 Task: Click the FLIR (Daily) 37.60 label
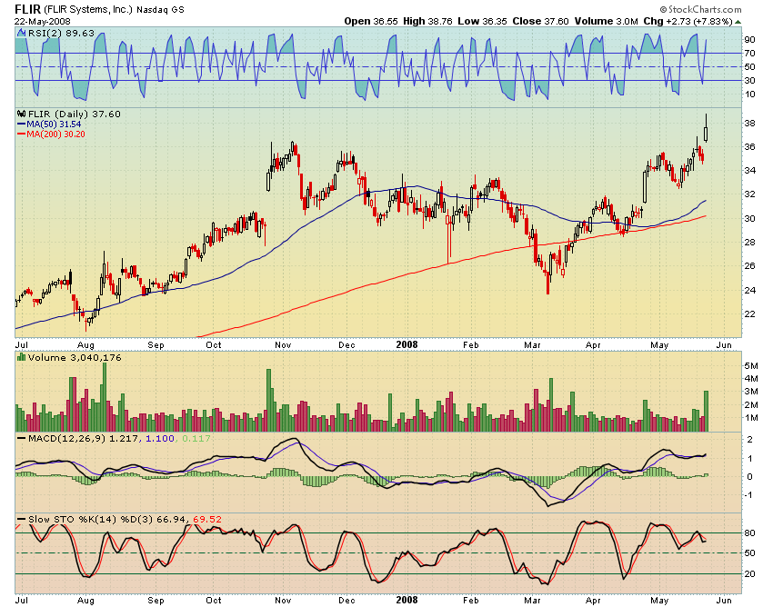point(74,114)
